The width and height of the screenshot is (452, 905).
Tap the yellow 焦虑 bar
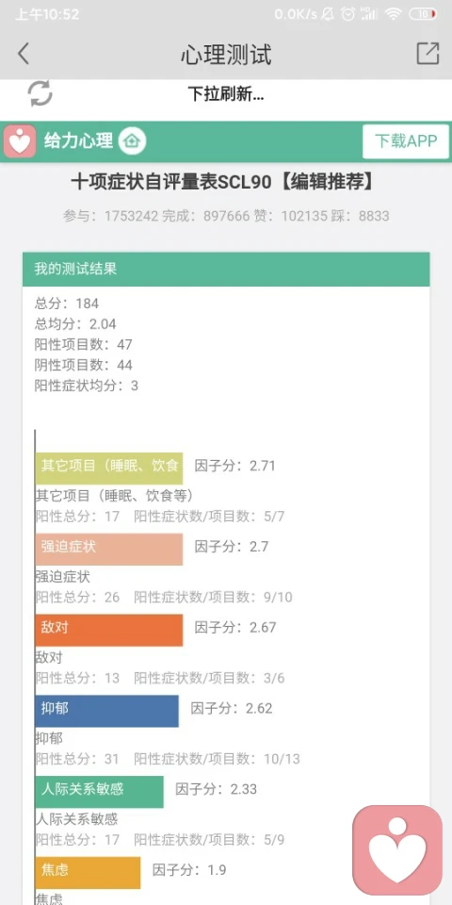pyautogui.click(x=89, y=872)
